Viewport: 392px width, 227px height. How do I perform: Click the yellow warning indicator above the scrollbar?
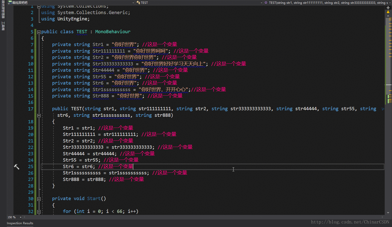pyautogui.click(x=388, y=12)
